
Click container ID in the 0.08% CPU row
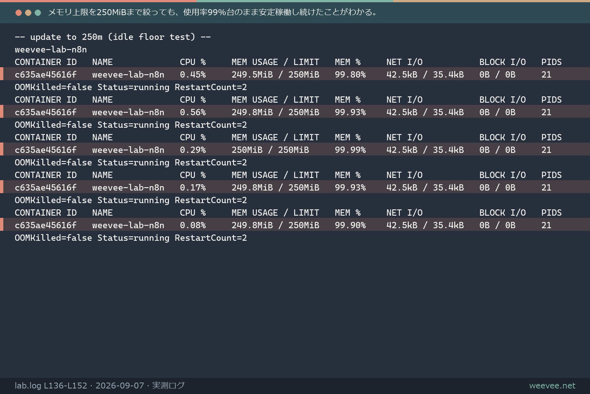pyautogui.click(x=46, y=225)
